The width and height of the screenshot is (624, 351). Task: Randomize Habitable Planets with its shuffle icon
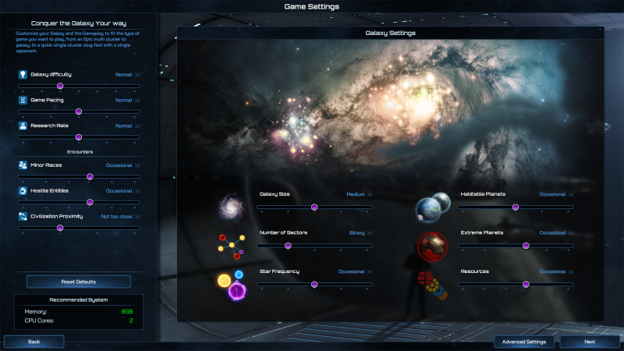coord(571,194)
